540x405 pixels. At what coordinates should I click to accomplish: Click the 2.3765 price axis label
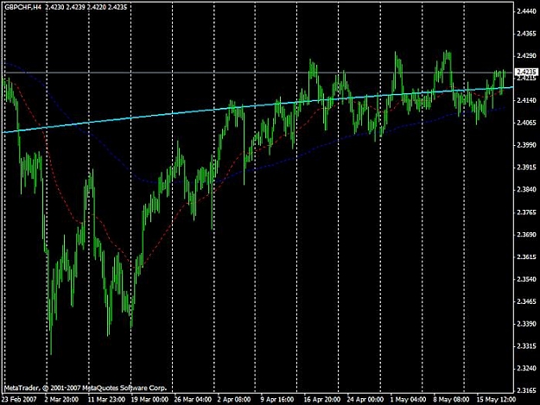(526, 212)
